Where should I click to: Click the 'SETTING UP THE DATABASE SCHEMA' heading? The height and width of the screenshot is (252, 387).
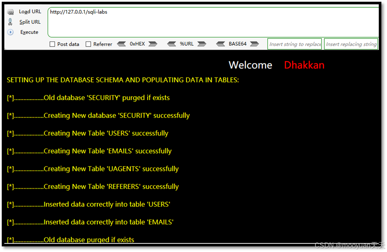click(x=123, y=80)
